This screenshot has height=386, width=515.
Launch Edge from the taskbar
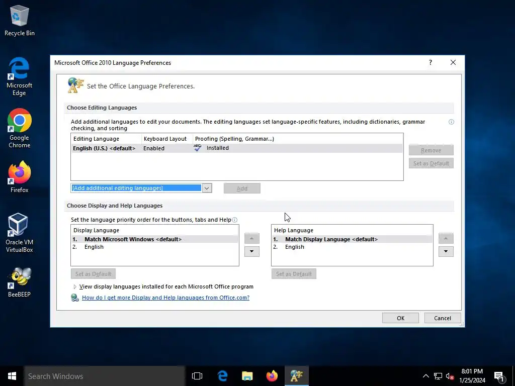coord(222,376)
